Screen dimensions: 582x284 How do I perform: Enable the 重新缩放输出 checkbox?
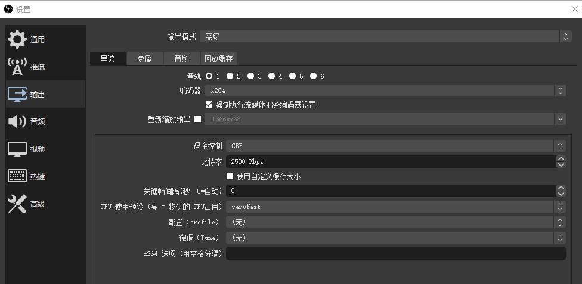[198, 119]
